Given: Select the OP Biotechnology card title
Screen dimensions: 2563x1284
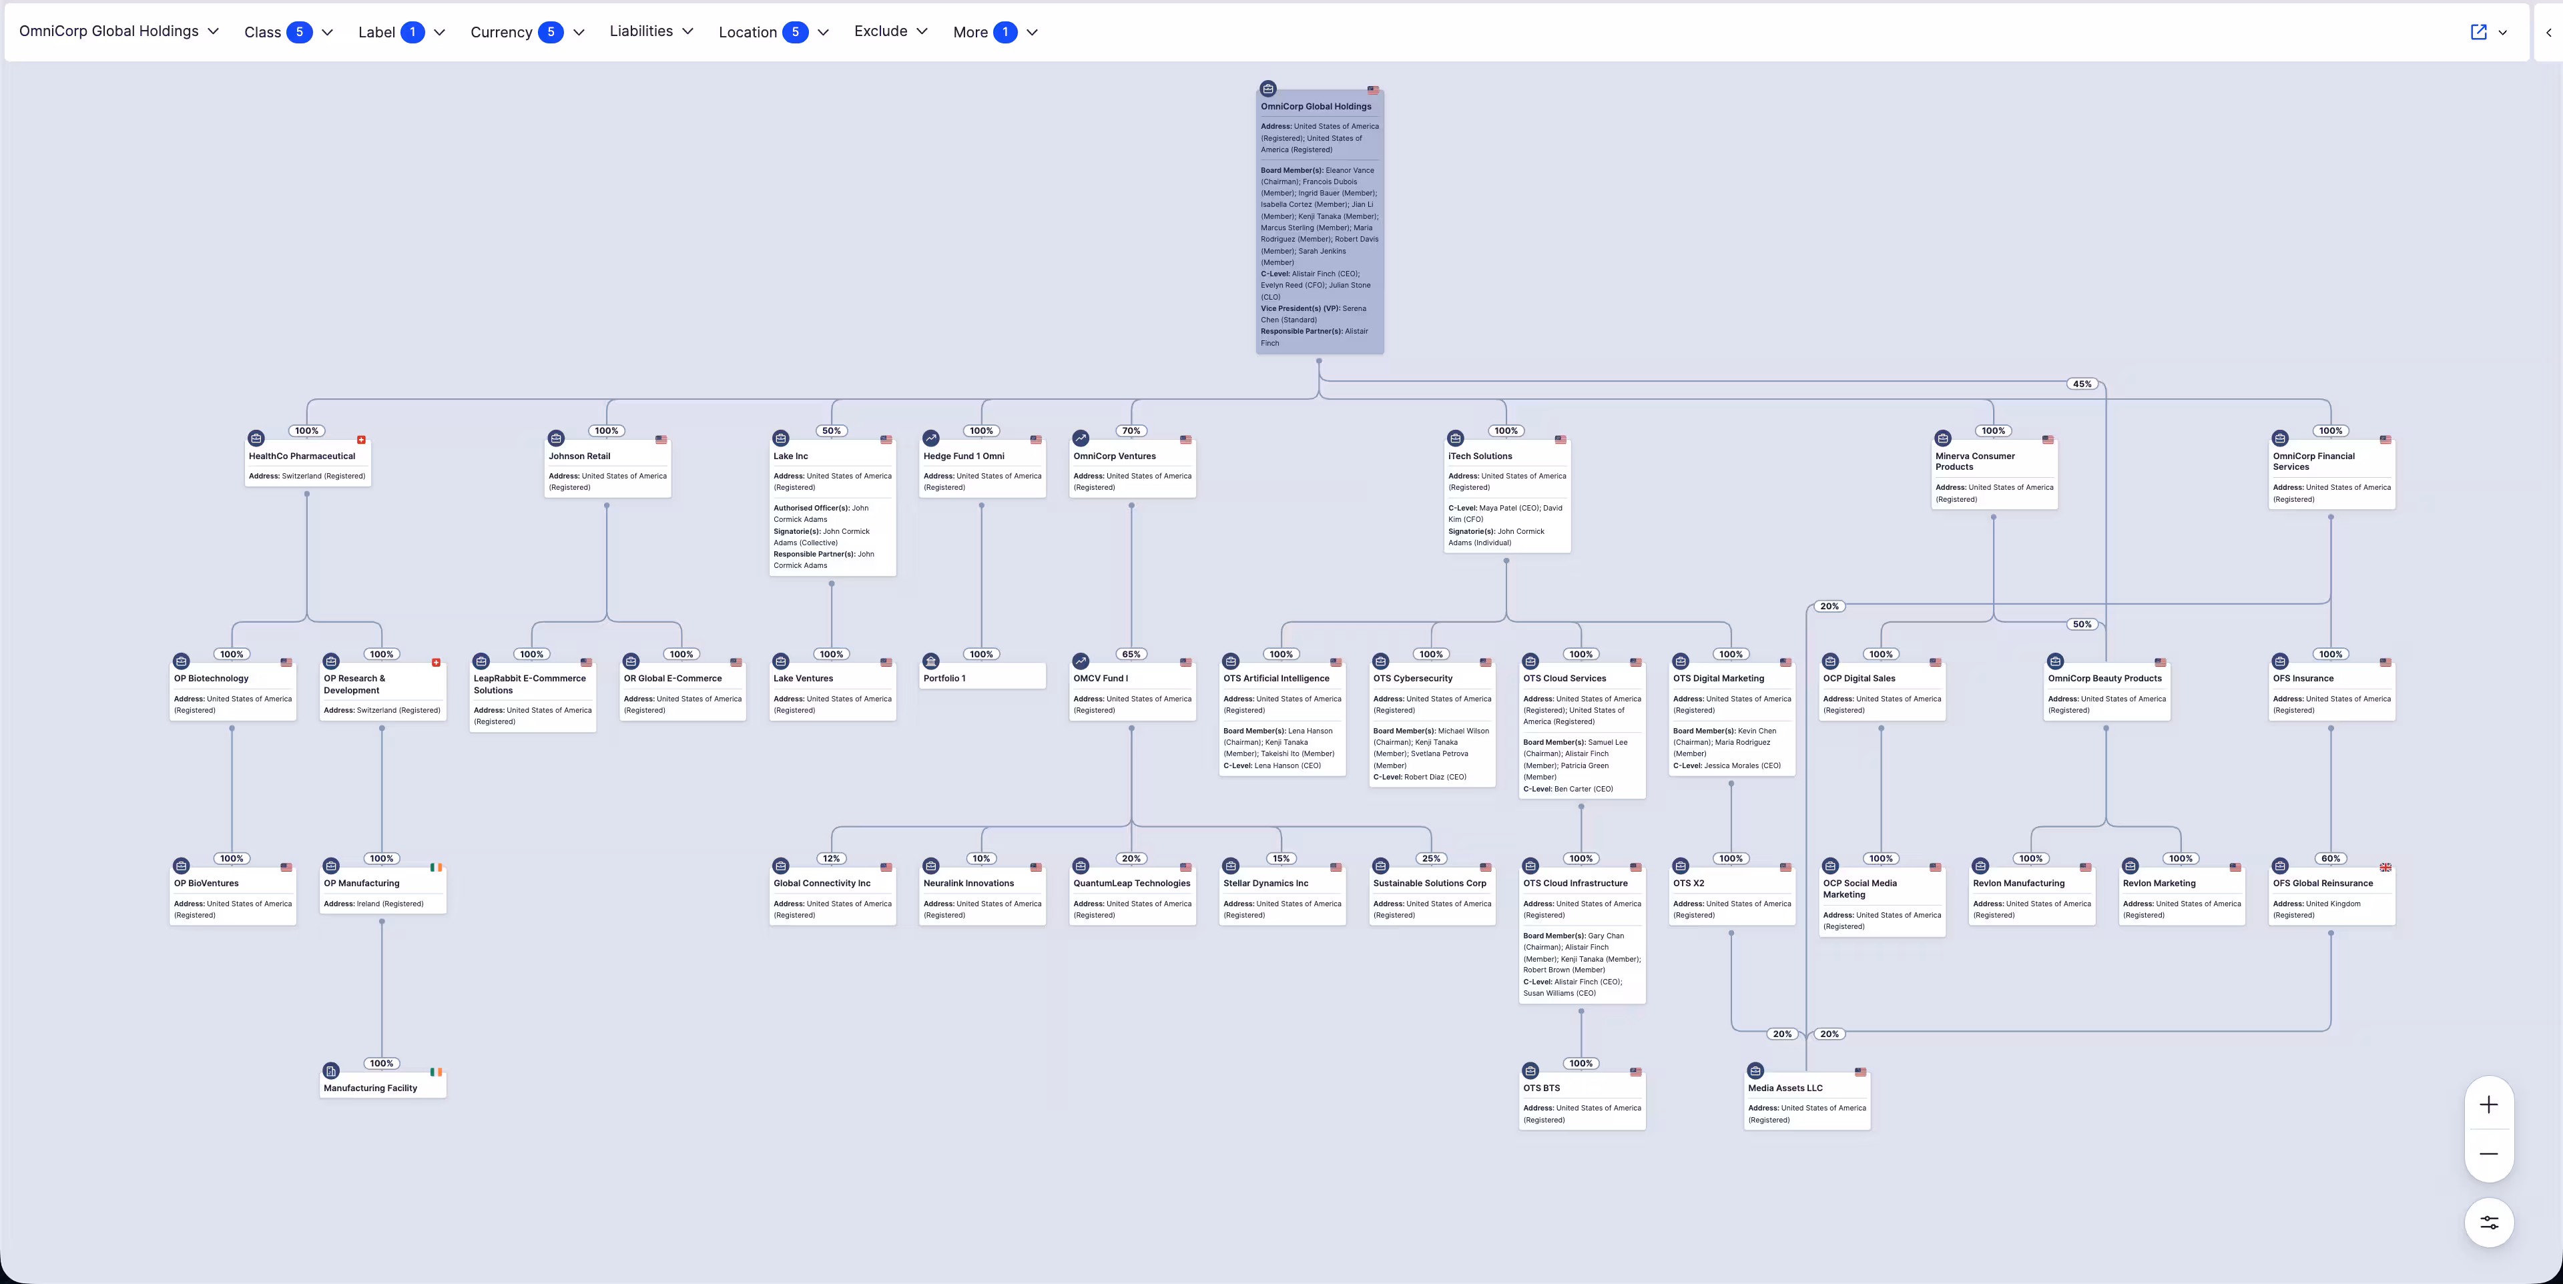Looking at the screenshot, I should pos(211,678).
